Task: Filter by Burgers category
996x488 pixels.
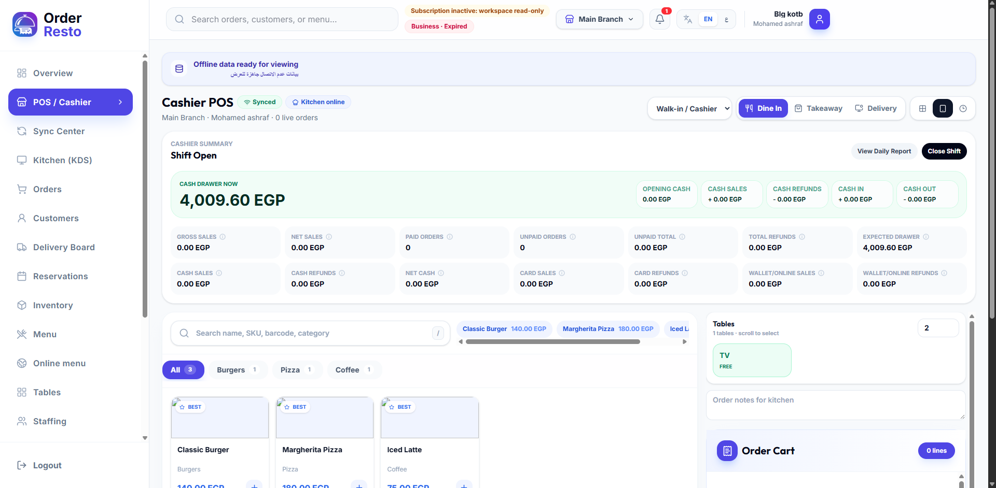Action: tap(238, 370)
